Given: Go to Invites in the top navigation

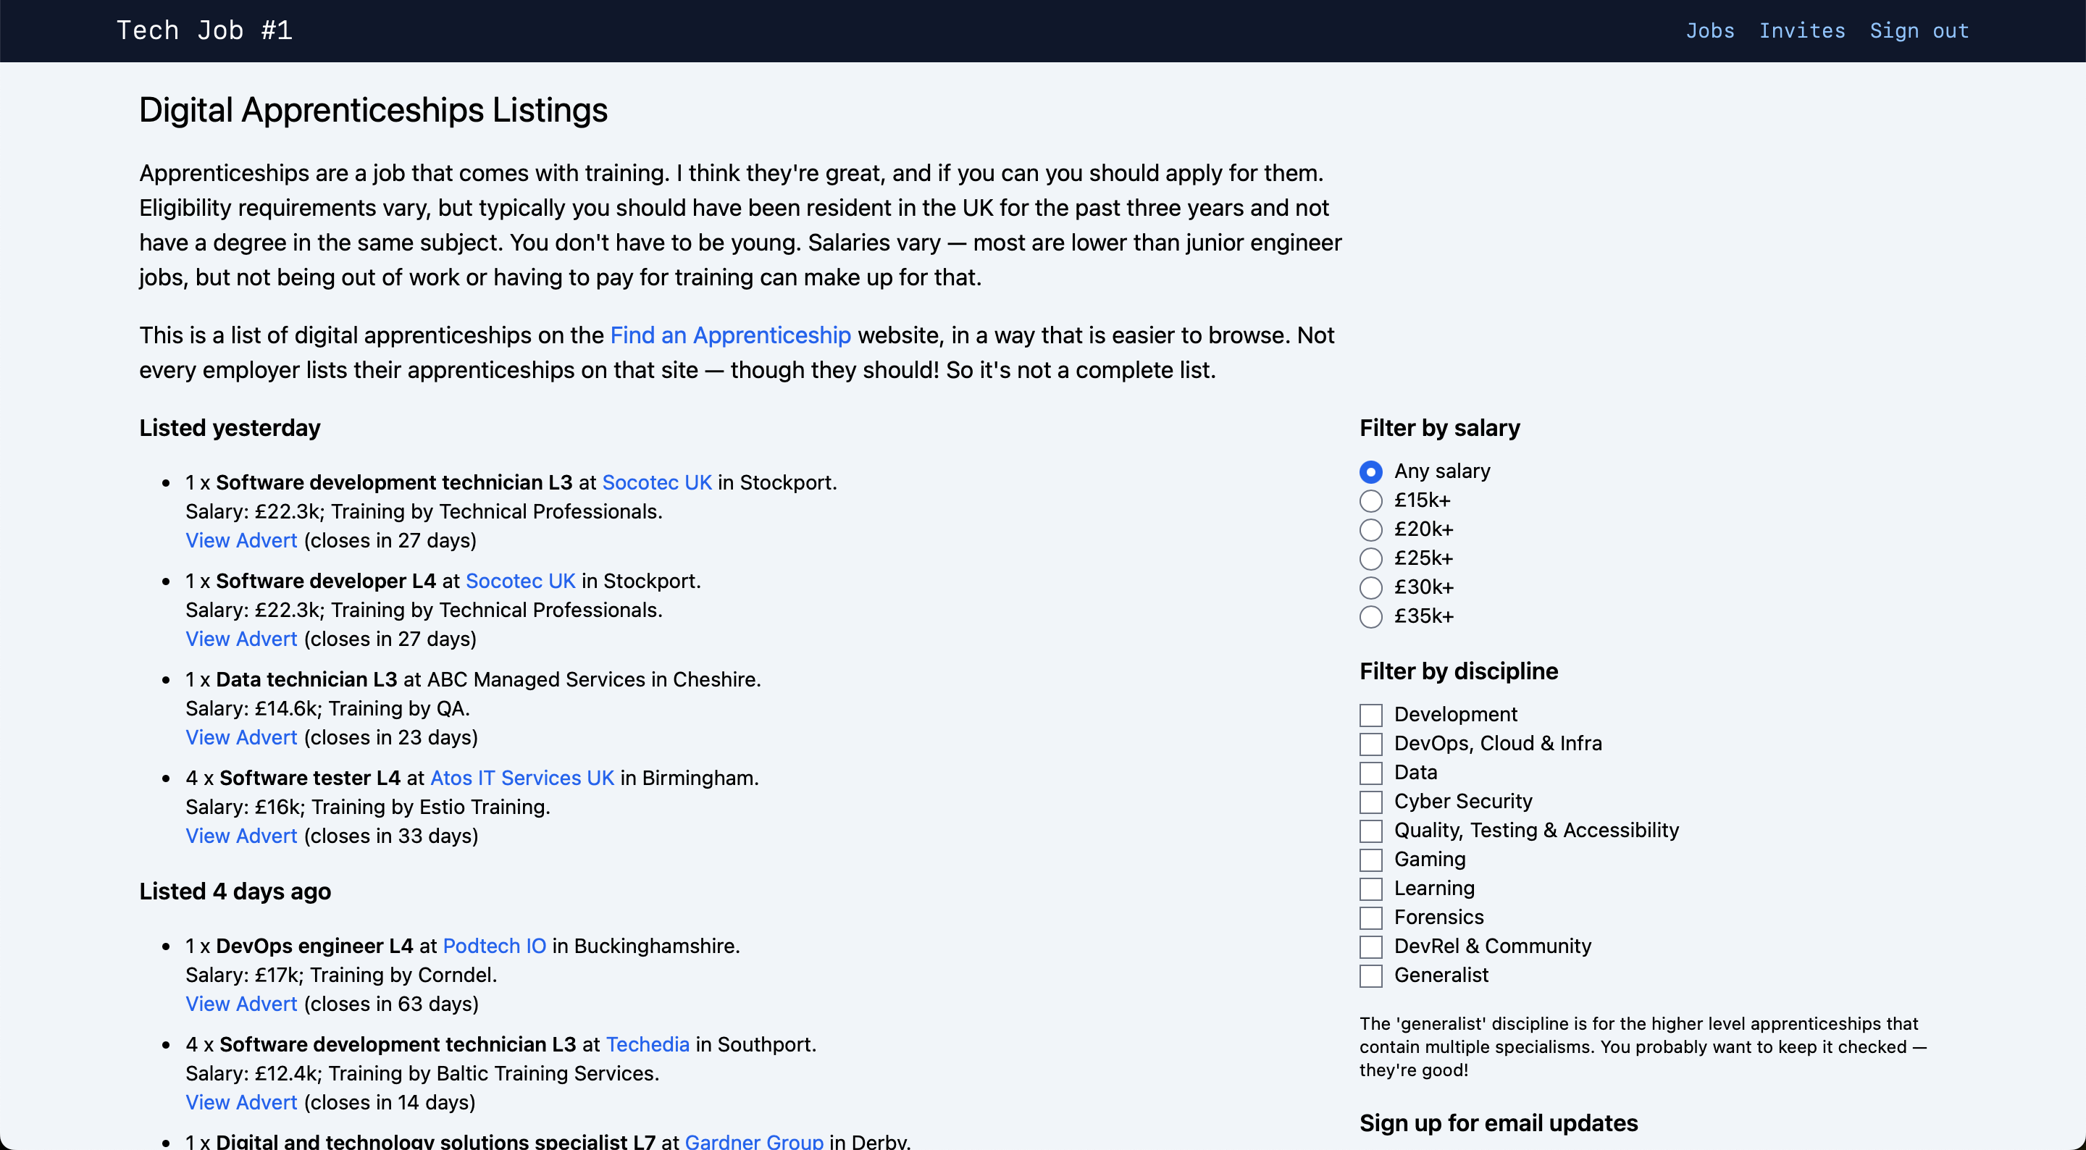Looking at the screenshot, I should pyautogui.click(x=1802, y=30).
